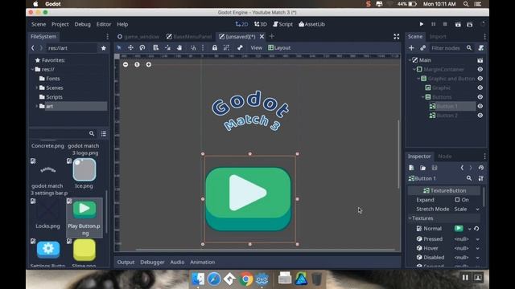Toggle FileSystem list view icon
This screenshot has height=289, width=515.
point(104,134)
